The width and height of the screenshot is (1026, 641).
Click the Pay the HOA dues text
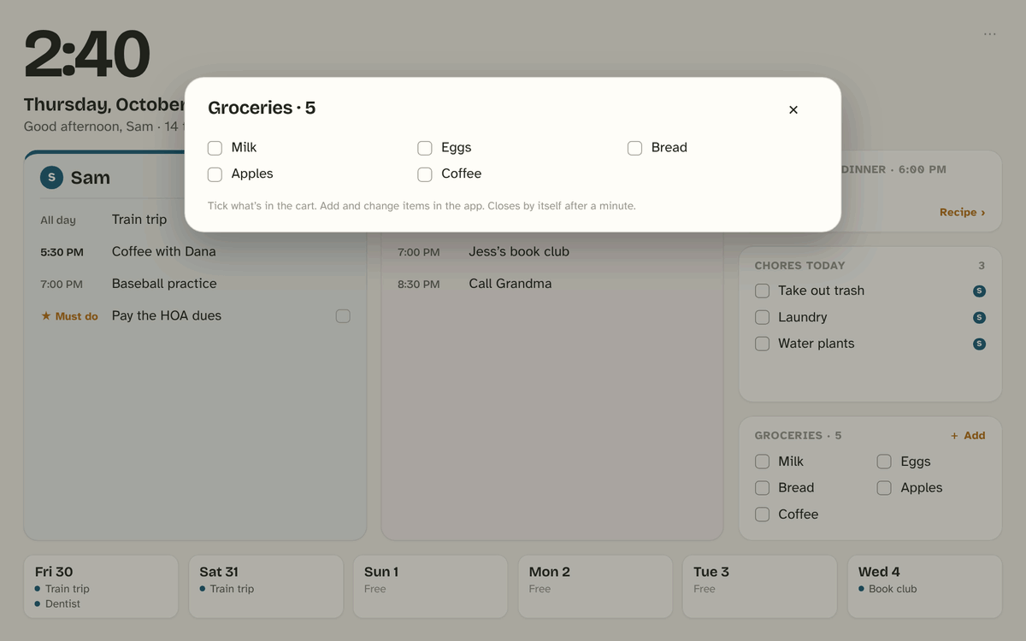coord(167,316)
